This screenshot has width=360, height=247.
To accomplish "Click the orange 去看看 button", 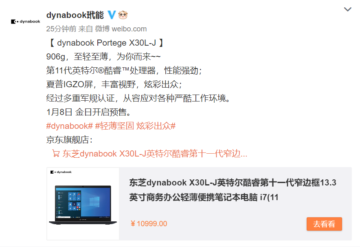I will pos(324,224).
